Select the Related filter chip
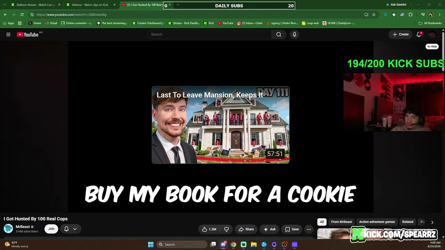Viewport: 445px width, 250px height. click(408, 222)
